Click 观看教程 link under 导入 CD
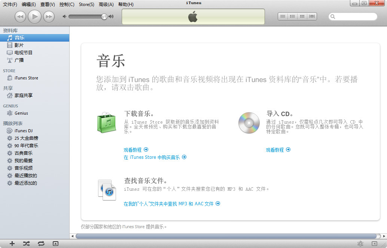This screenshot has height=248, width=387. pos(278,150)
